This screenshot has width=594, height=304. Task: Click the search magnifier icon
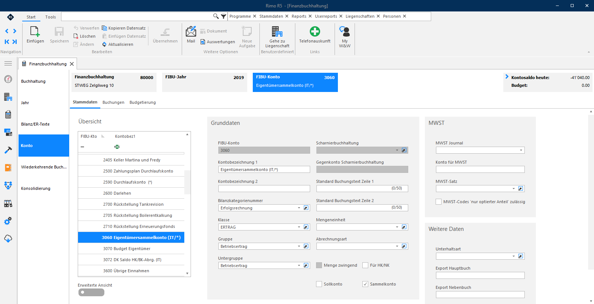tap(216, 16)
